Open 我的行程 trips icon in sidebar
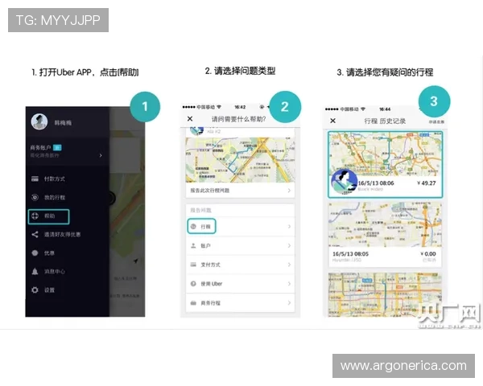This screenshot has width=483, height=386. (35, 197)
